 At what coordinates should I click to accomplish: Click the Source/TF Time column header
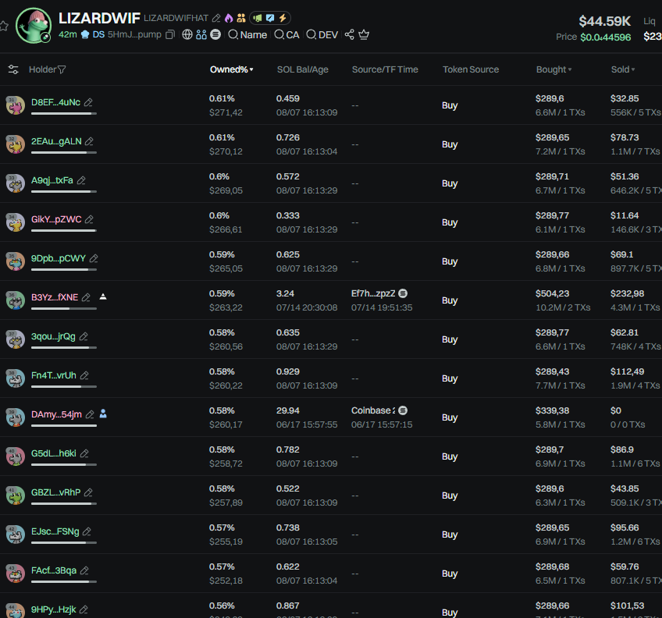[x=385, y=69]
